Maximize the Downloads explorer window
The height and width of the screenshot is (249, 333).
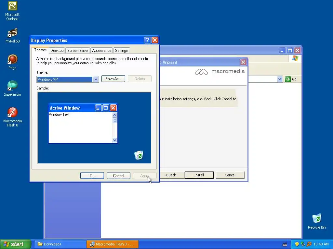click(290, 50)
